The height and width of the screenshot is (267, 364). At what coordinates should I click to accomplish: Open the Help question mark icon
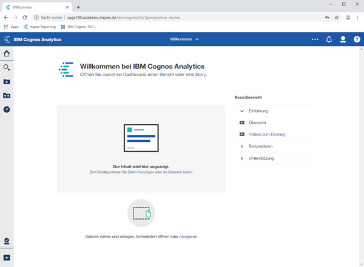pos(357,39)
